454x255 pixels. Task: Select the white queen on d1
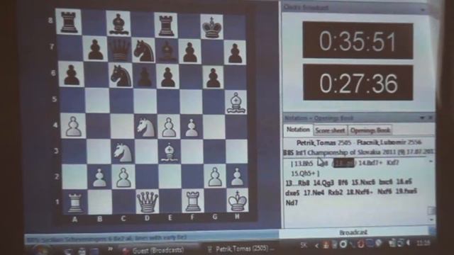pos(147,201)
